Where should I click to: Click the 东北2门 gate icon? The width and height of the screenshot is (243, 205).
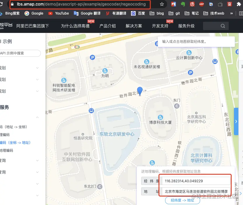[x=99, y=187]
